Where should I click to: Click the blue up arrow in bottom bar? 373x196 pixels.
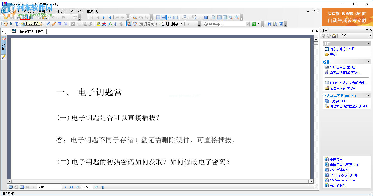tap(103, 187)
